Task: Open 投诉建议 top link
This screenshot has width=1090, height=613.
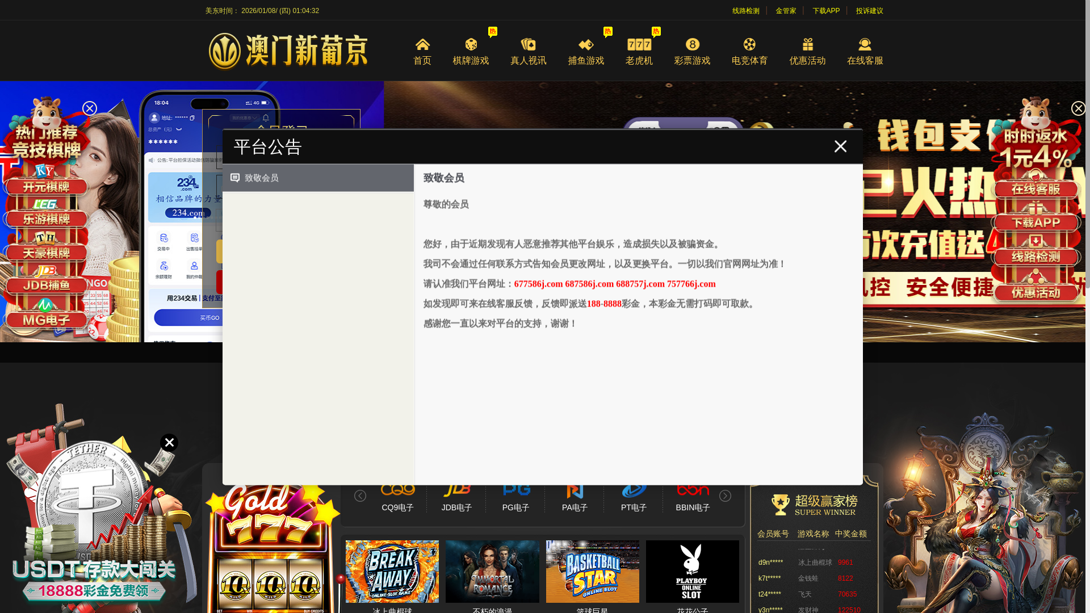Action: tap(869, 11)
